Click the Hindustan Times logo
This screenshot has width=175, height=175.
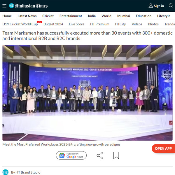pyautogui.click(x=28, y=6)
